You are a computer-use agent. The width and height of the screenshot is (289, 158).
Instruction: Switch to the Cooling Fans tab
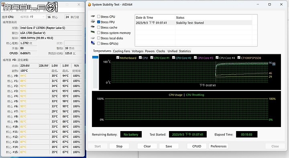pos(122,51)
